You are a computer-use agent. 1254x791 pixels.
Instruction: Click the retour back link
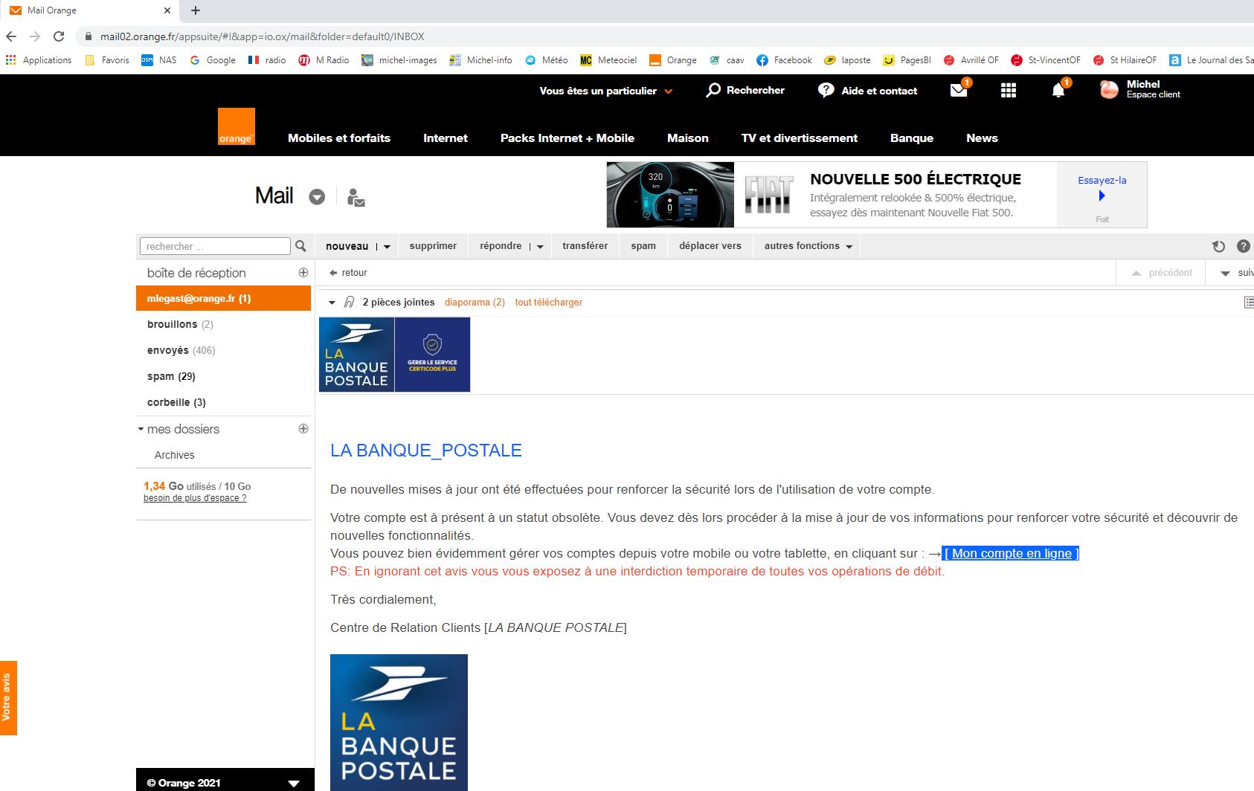[348, 273]
